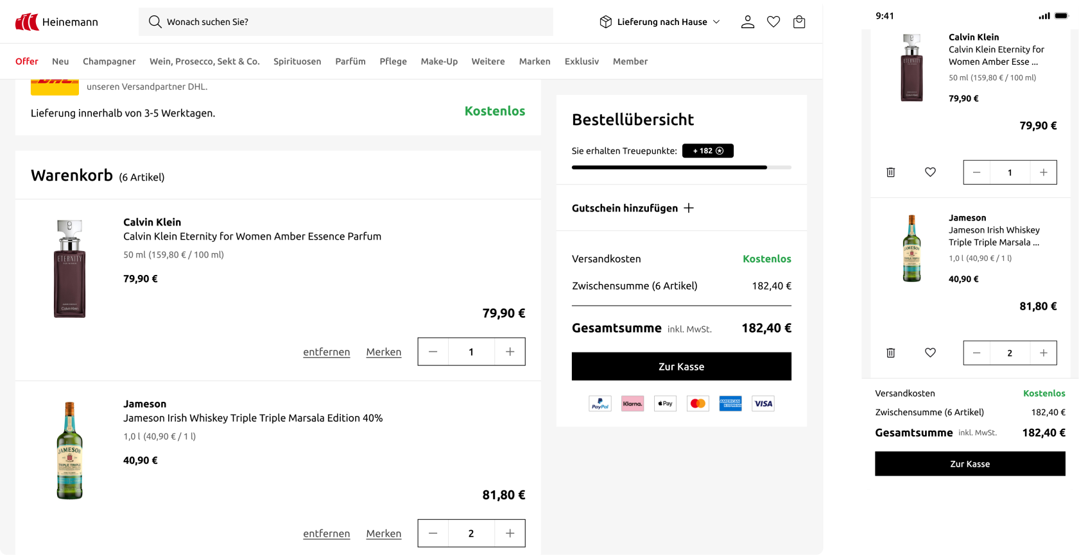Image resolution: width=1079 pixels, height=555 pixels.
Task: Decrease Jameson quantity in desktop cart
Action: 433,533
